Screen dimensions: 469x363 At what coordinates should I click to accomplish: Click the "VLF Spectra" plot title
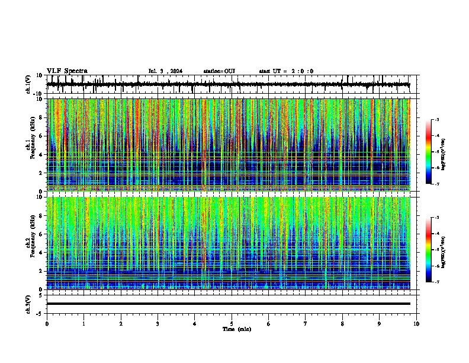click(67, 71)
